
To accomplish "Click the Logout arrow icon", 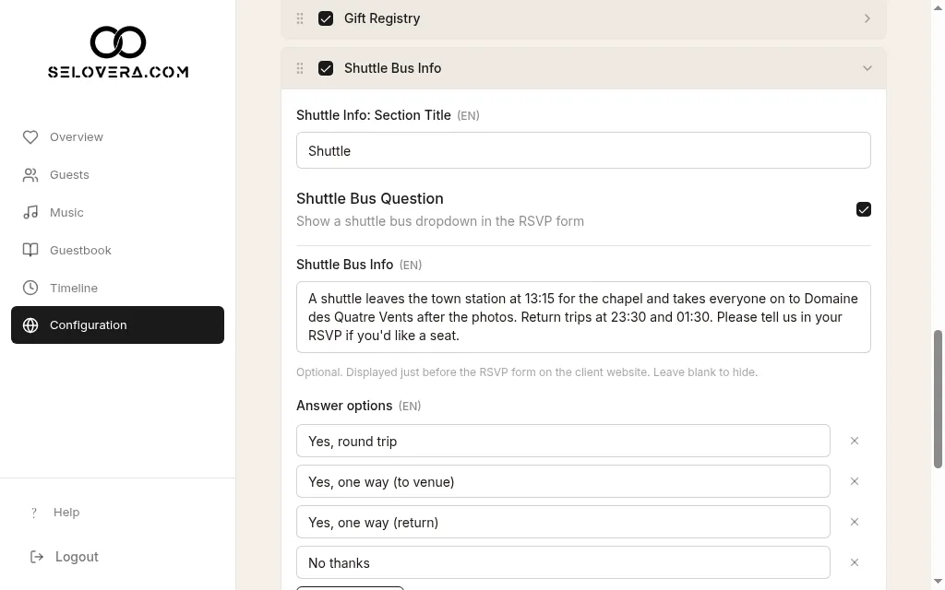I will pyautogui.click(x=37, y=557).
